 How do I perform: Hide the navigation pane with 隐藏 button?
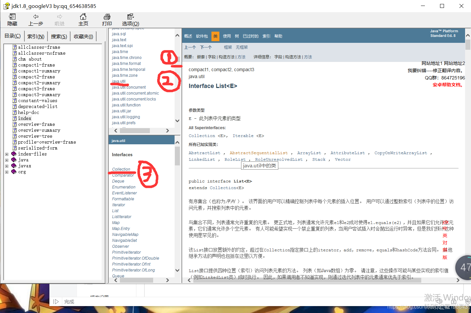click(12, 19)
